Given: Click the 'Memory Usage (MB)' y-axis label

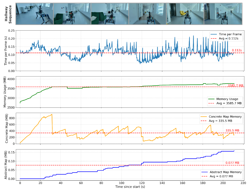Looking at the screenshot, I should coord(5,92).
